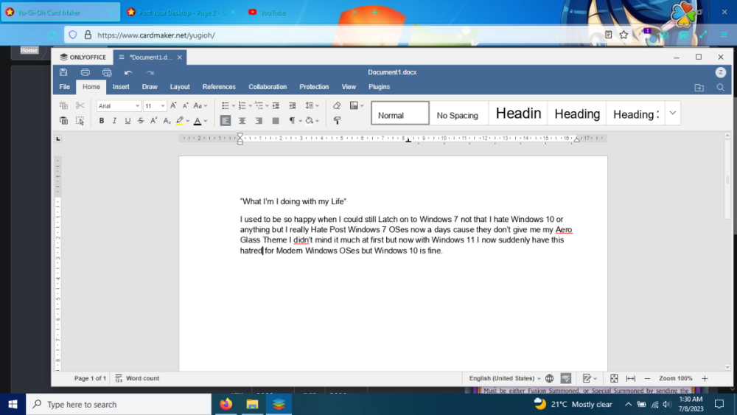Viewport: 737px width, 415px height.
Task: Click the Print file icon
Action: [85, 72]
